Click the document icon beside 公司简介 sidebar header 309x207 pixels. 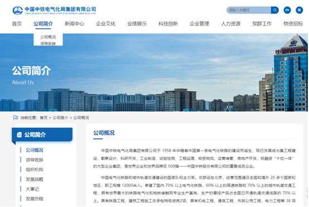click(19, 134)
